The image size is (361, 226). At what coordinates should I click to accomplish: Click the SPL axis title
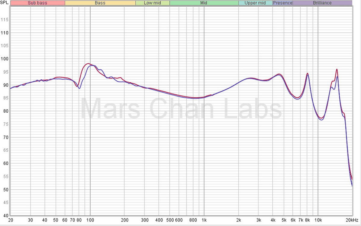[4, 3]
